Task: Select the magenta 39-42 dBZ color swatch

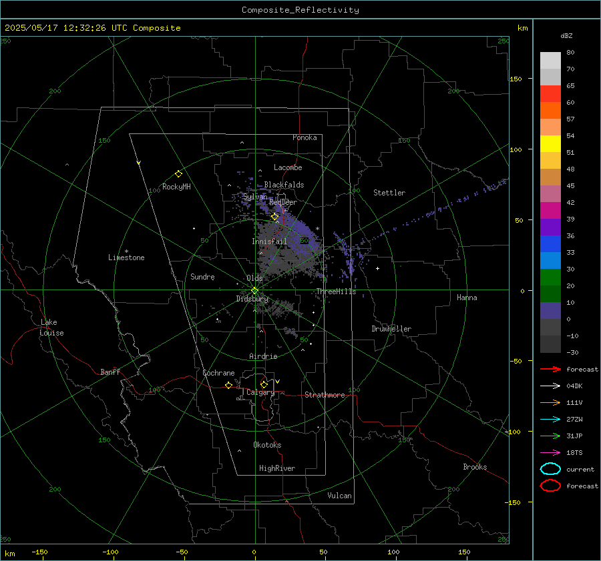Action: 550,211
